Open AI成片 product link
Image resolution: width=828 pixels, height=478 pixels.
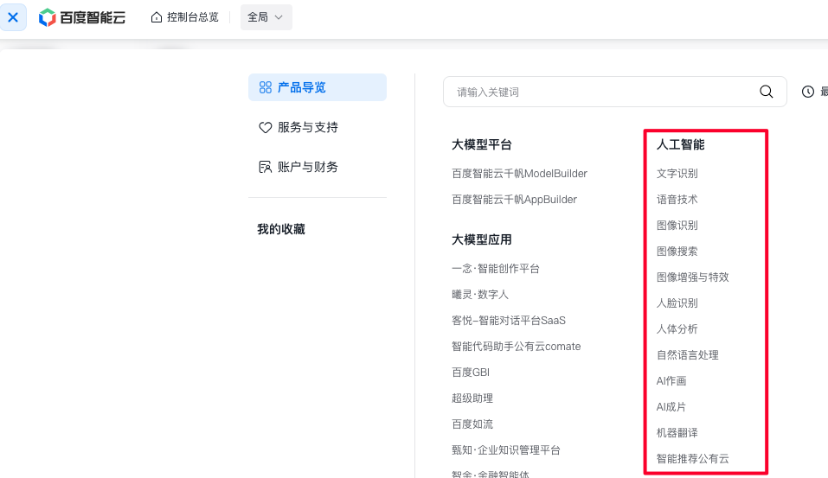671,407
